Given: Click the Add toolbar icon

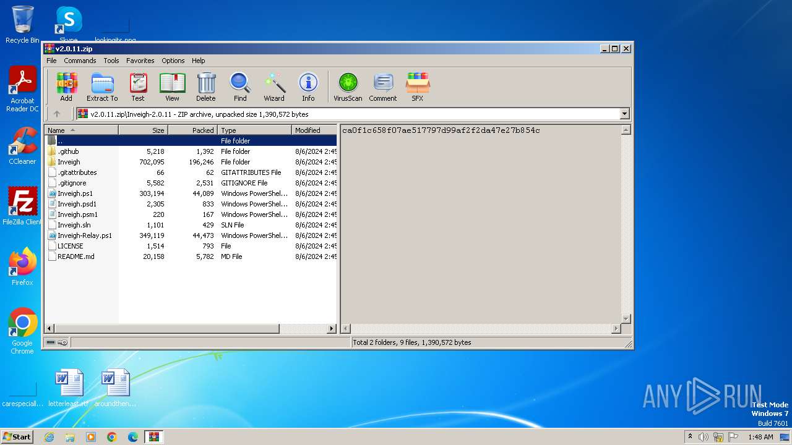Looking at the screenshot, I should pos(66,87).
